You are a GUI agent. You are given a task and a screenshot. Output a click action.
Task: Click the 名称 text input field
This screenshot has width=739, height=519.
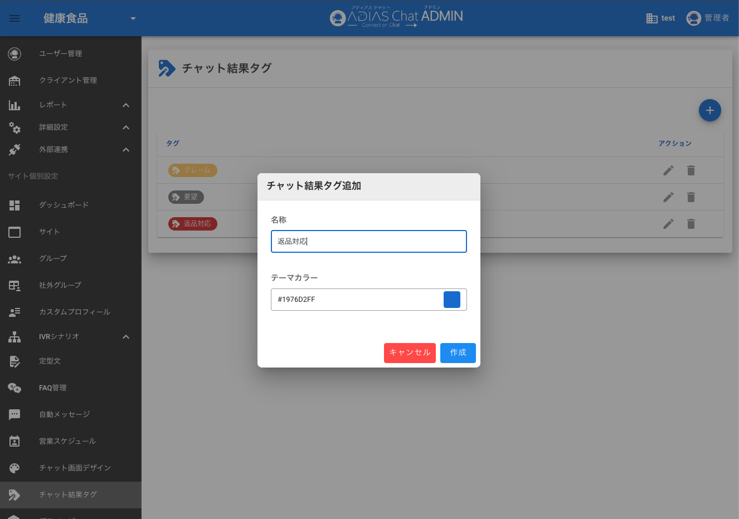click(x=368, y=242)
